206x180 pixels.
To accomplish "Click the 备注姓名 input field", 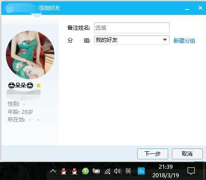I will (132, 28).
